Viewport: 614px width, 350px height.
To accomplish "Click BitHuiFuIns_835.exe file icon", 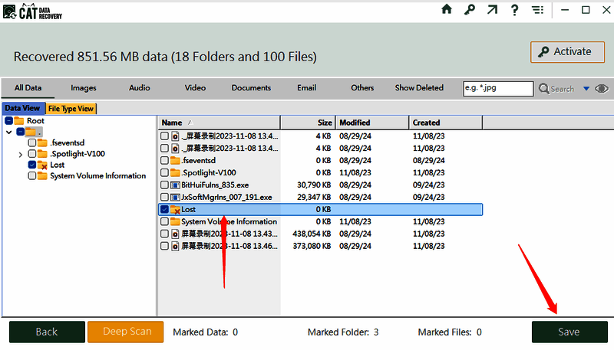I will click(175, 185).
